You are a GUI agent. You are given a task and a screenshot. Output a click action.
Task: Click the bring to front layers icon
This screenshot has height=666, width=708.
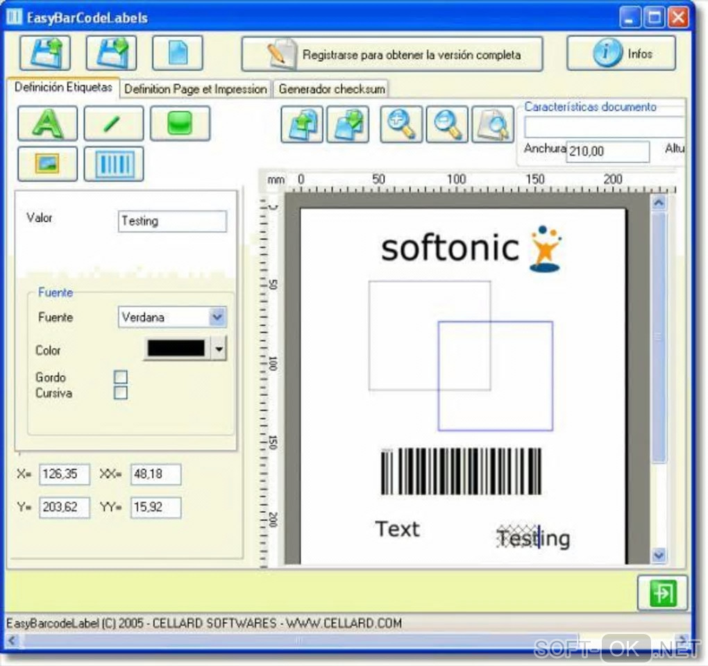(302, 125)
